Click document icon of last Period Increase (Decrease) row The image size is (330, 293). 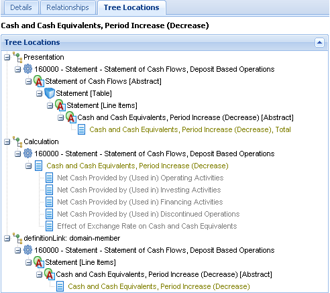click(60, 286)
